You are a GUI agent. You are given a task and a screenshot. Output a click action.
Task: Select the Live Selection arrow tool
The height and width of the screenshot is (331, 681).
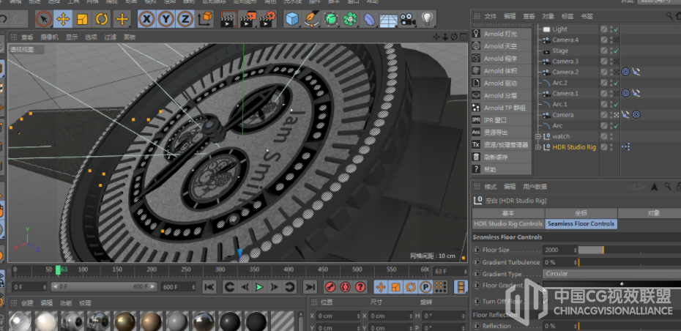click(x=43, y=19)
